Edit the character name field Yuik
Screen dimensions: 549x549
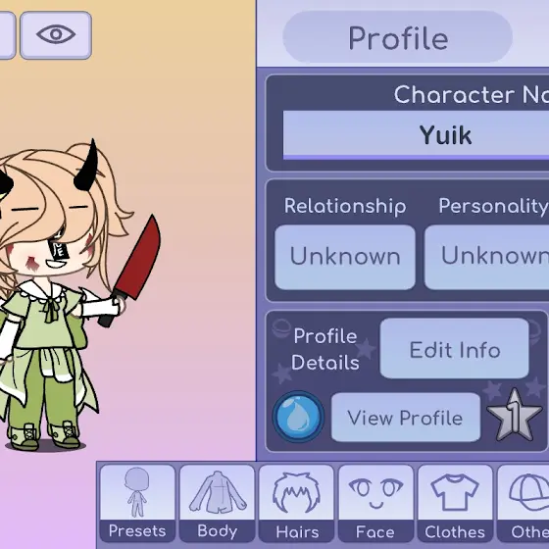click(x=416, y=135)
